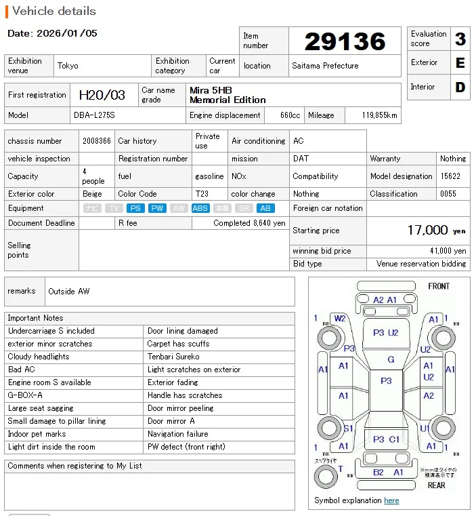This screenshot has width=476, height=516.
Task: Click the W2 mark on front-left fender
Action: click(x=340, y=319)
